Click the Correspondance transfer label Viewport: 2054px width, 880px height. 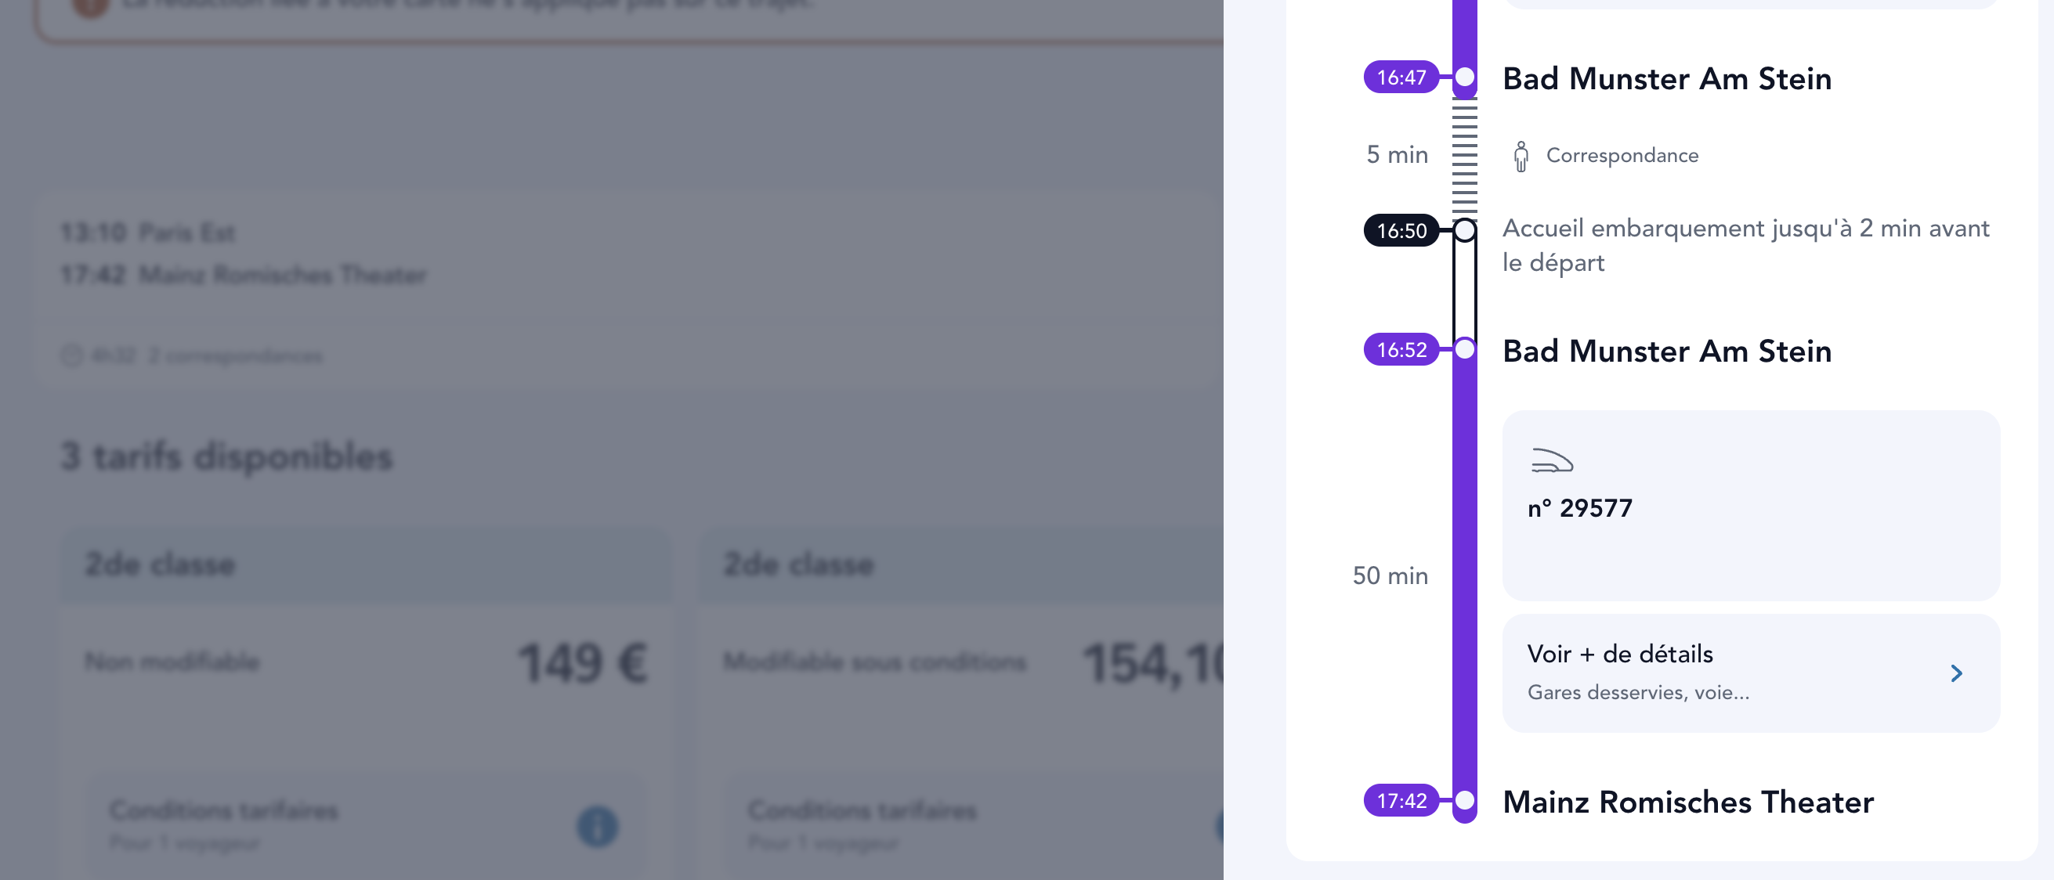click(1622, 156)
